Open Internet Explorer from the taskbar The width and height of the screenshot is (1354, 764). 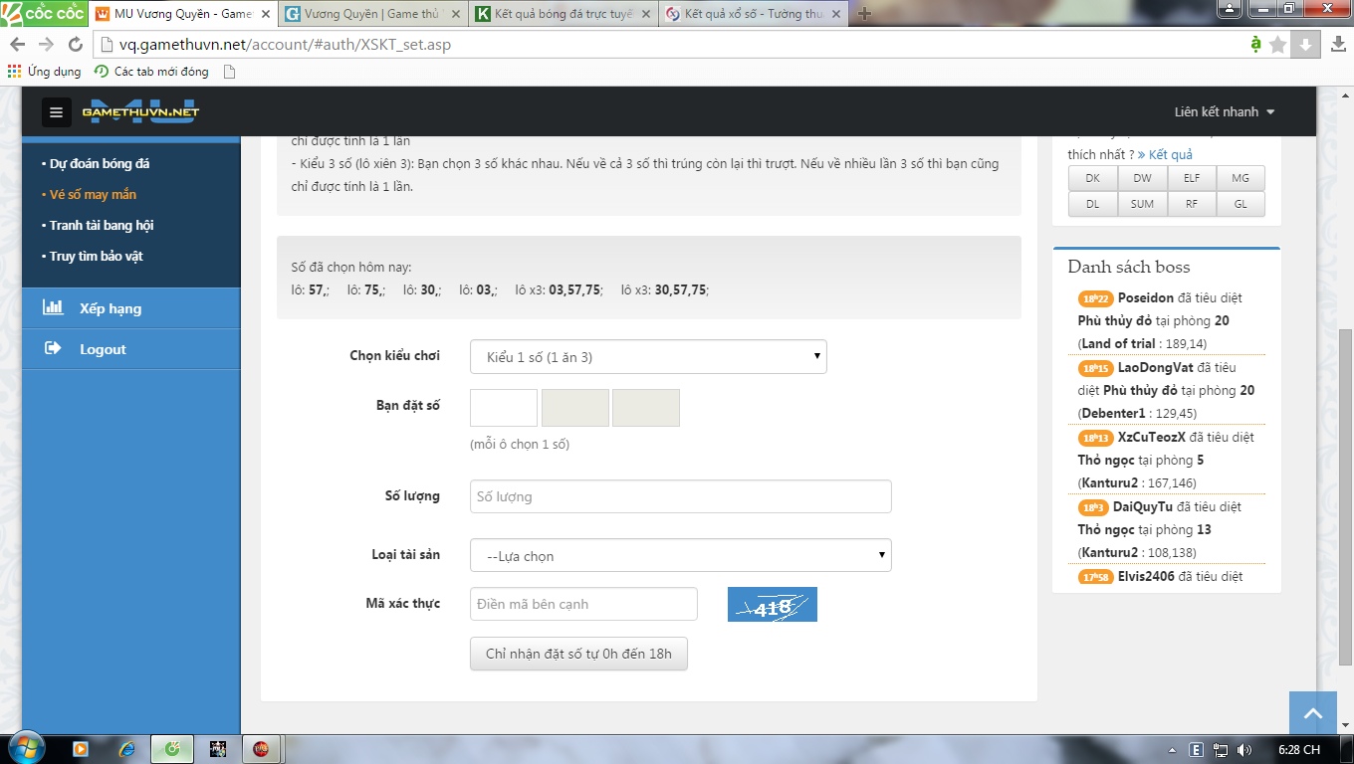tap(126, 748)
